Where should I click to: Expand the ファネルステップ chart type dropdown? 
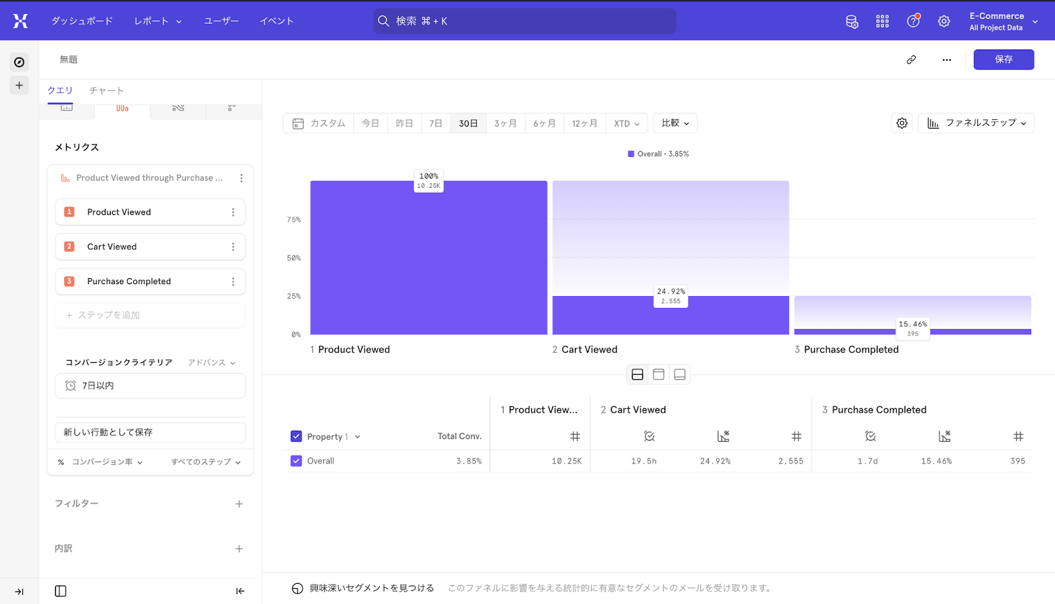[976, 123]
